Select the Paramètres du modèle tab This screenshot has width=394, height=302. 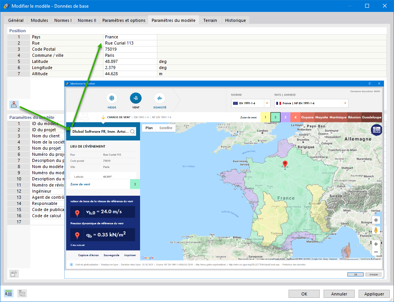coord(174,20)
